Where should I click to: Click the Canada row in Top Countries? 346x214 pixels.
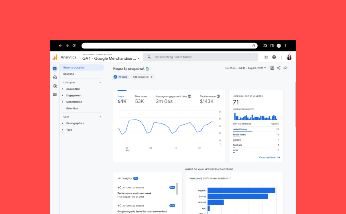pos(256,140)
